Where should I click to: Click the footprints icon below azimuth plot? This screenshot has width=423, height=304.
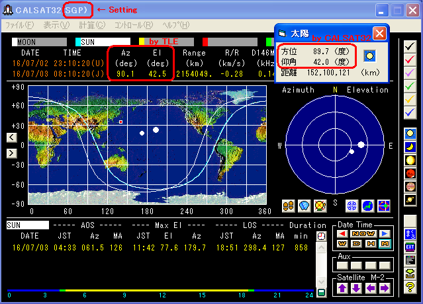coord(289,206)
